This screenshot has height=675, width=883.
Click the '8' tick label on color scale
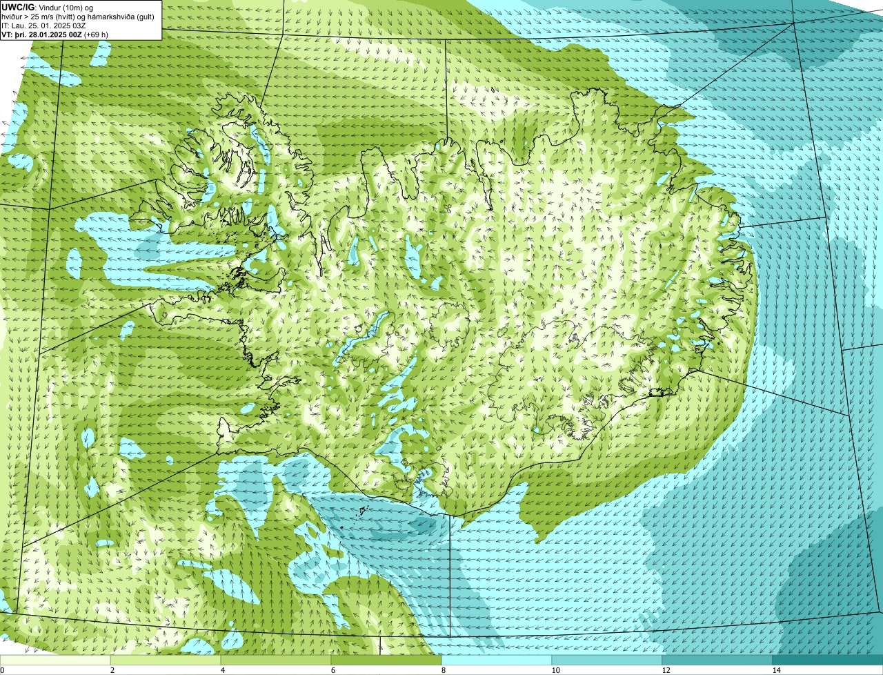(443, 670)
